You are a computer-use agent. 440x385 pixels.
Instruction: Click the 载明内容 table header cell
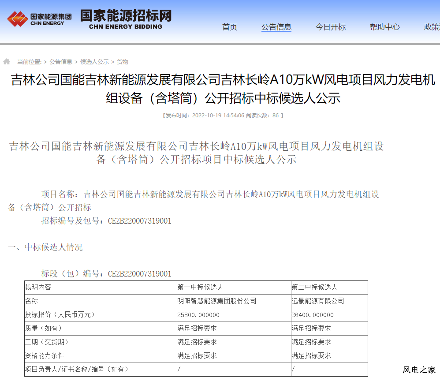(x=101, y=288)
